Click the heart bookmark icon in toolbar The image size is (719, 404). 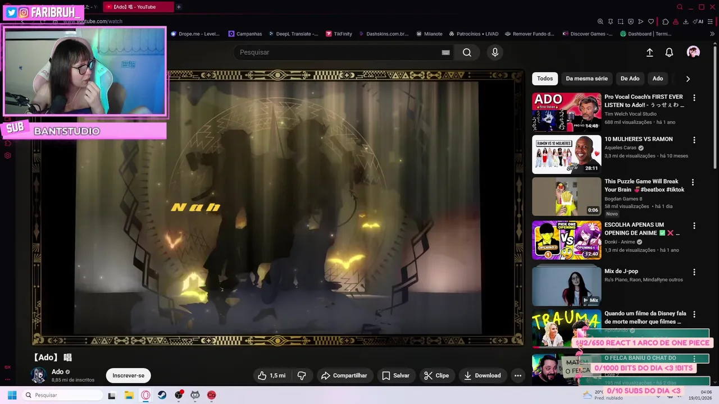pos(651,21)
